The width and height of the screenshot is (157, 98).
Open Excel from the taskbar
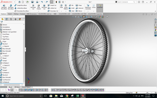[78, 96]
